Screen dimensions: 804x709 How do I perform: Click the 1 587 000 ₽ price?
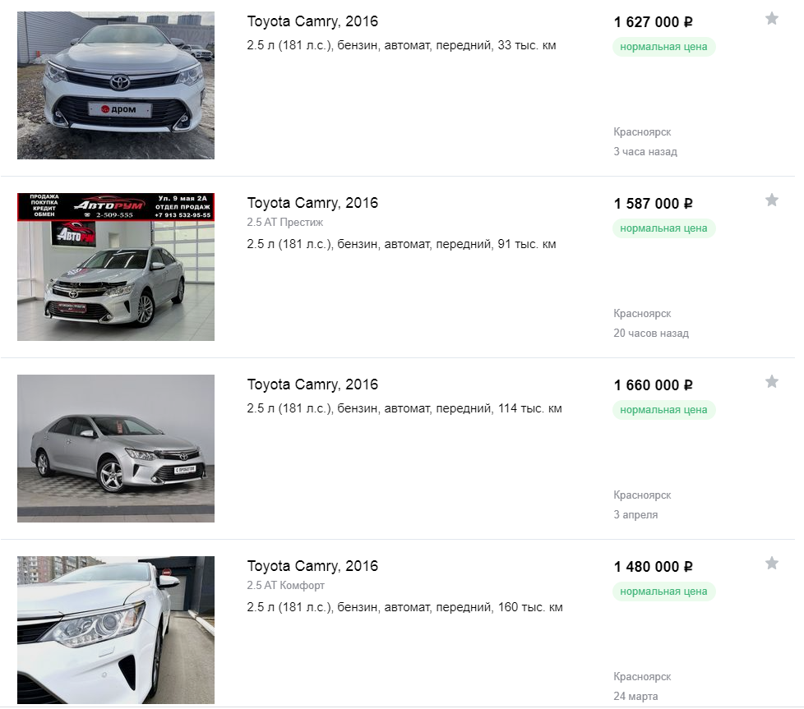pos(654,204)
